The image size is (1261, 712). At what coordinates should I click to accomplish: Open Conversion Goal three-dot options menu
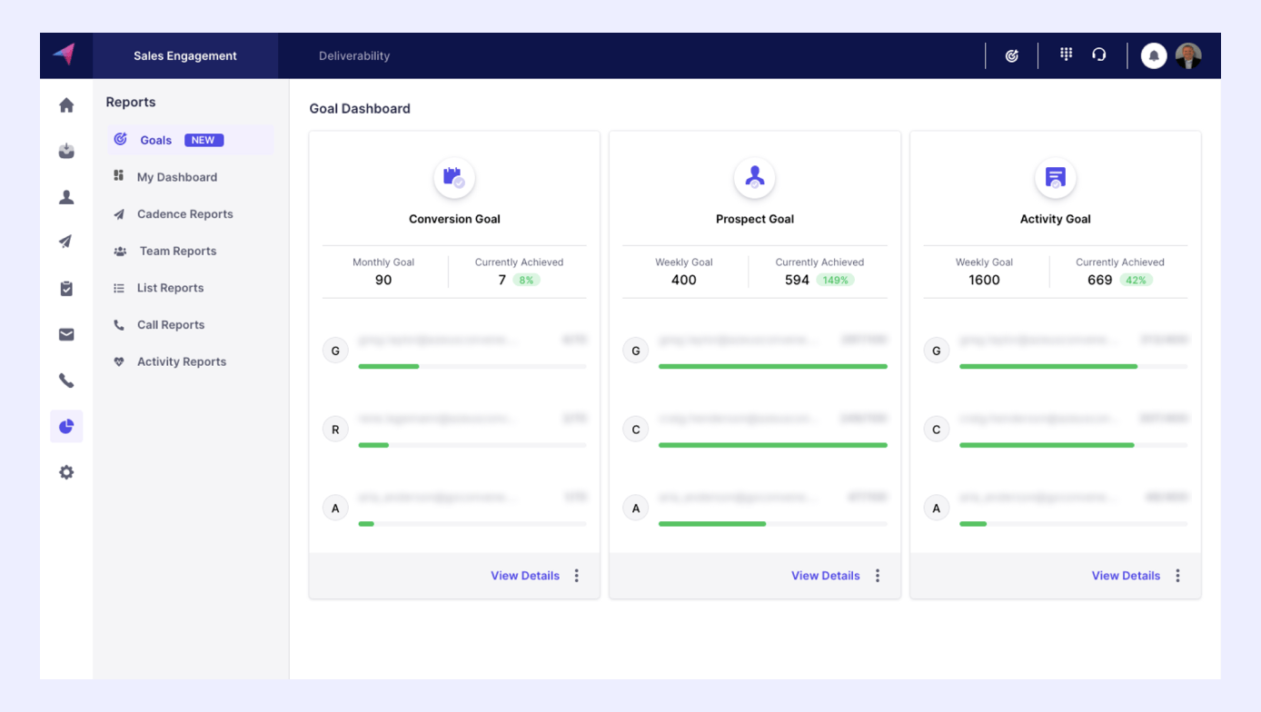[x=577, y=576]
